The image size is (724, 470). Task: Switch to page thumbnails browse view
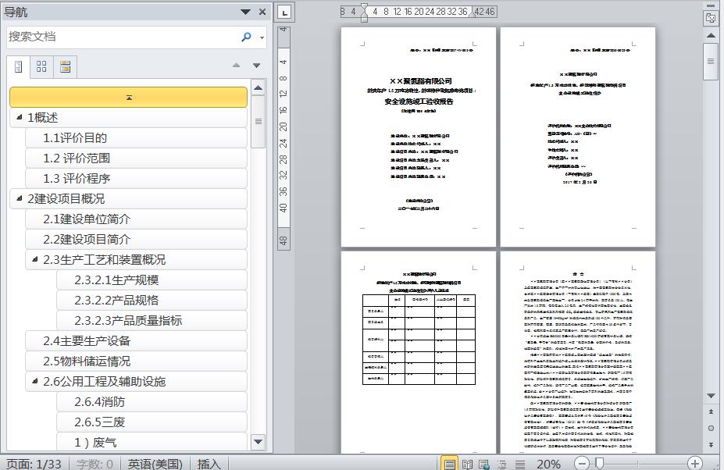pos(42,67)
